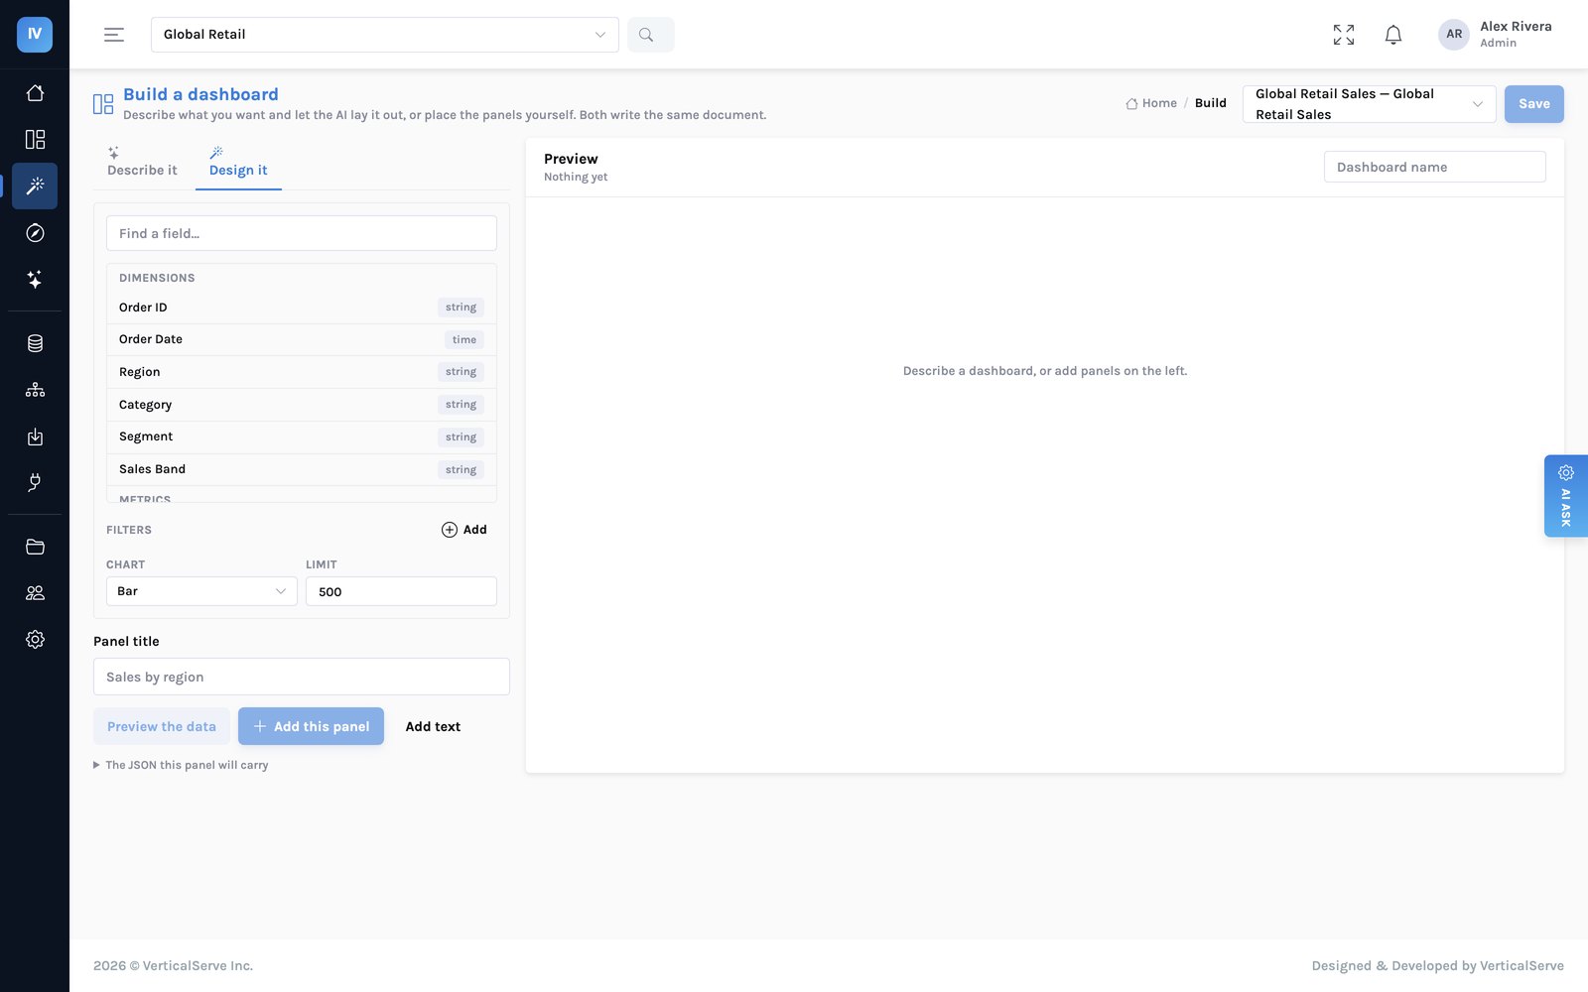Click Add text button

point(433,726)
